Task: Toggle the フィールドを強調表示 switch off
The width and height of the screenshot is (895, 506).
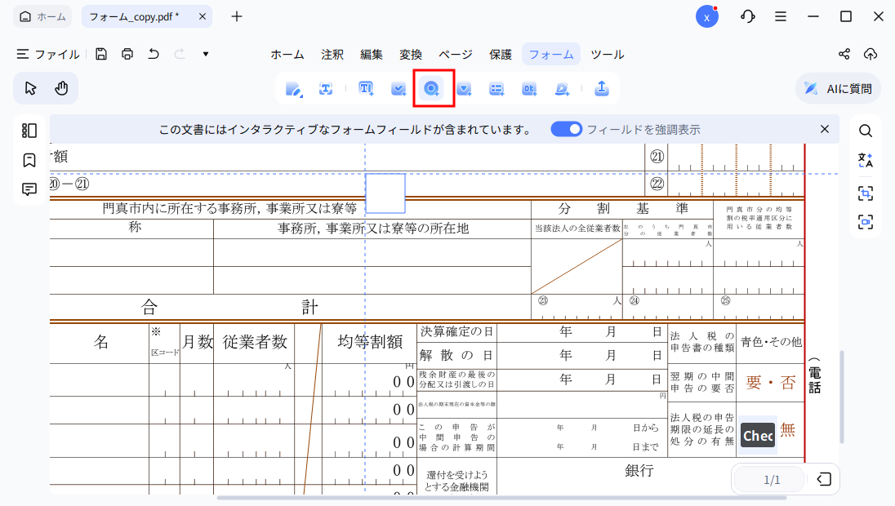Action: [x=566, y=129]
